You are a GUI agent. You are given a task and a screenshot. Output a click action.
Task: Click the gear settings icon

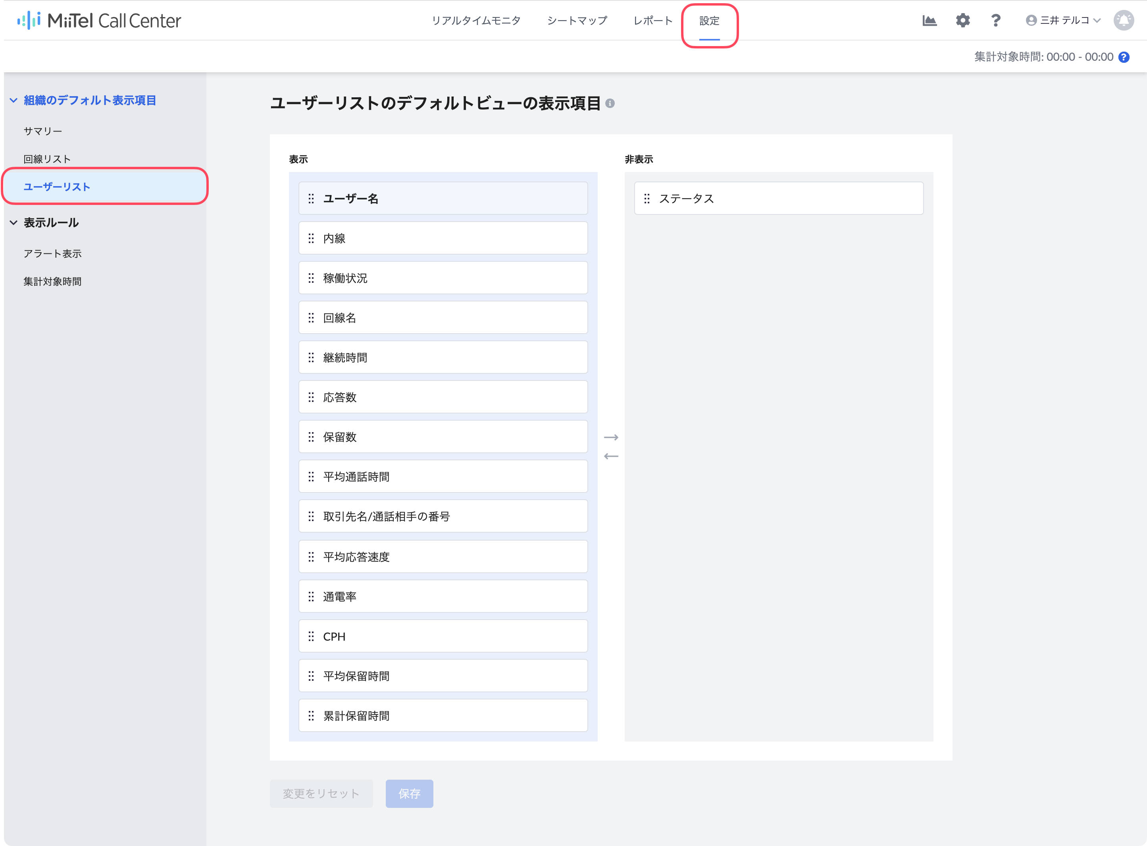tap(962, 21)
